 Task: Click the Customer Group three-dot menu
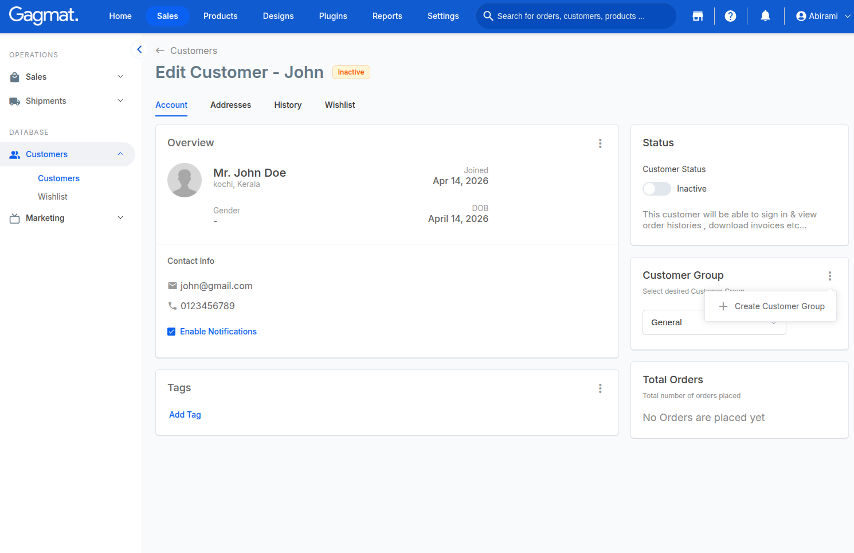[829, 276]
